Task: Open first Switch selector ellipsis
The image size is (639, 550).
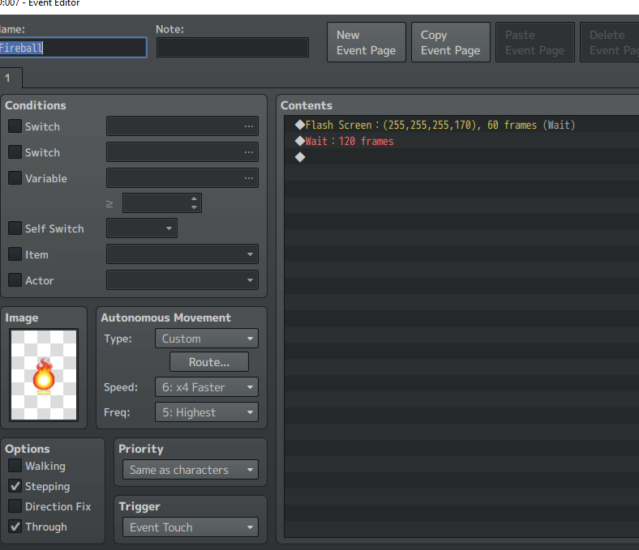Action: pos(249,126)
